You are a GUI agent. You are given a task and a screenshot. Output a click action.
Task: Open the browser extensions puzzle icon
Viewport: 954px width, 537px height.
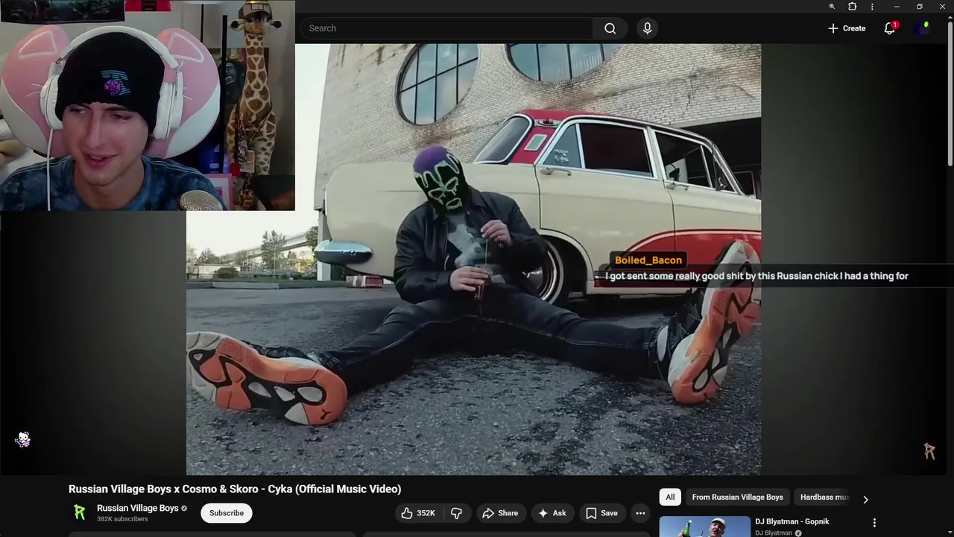852,7
